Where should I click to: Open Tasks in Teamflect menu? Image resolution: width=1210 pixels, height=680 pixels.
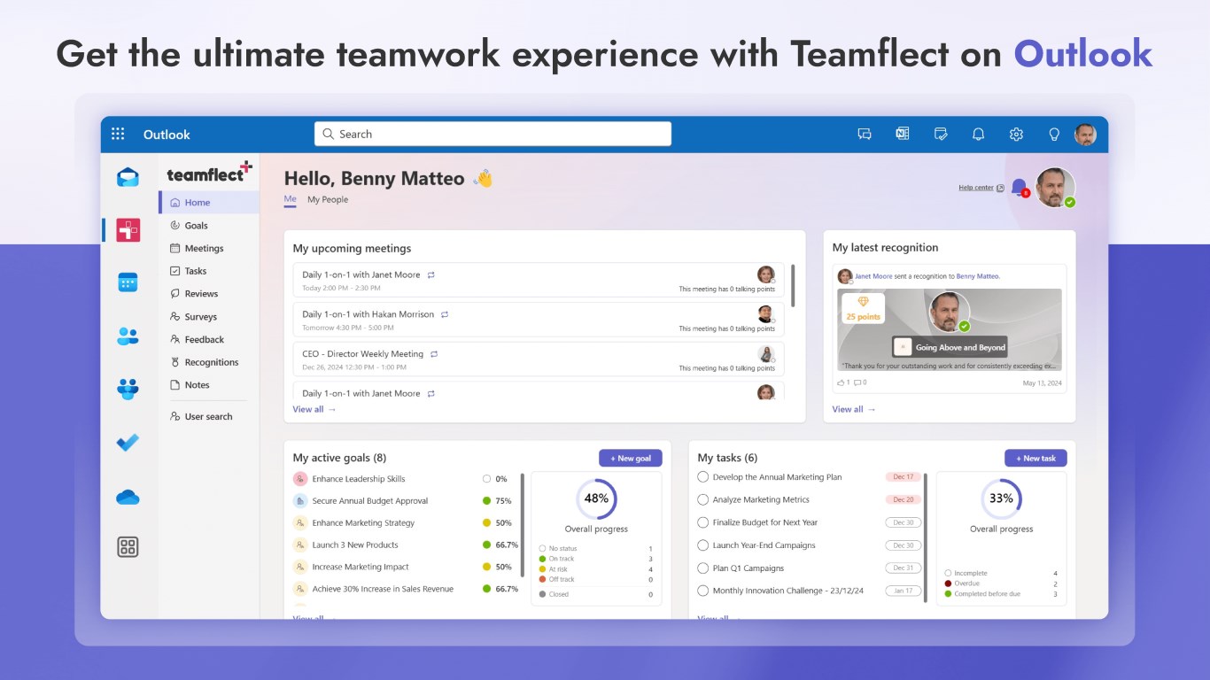click(x=209, y=271)
